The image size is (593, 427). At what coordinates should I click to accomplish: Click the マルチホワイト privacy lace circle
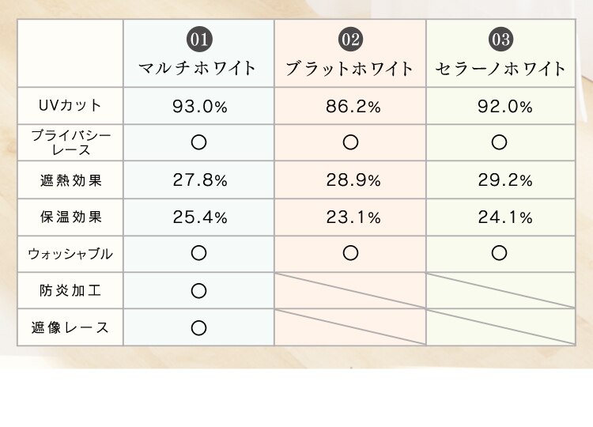199,142
